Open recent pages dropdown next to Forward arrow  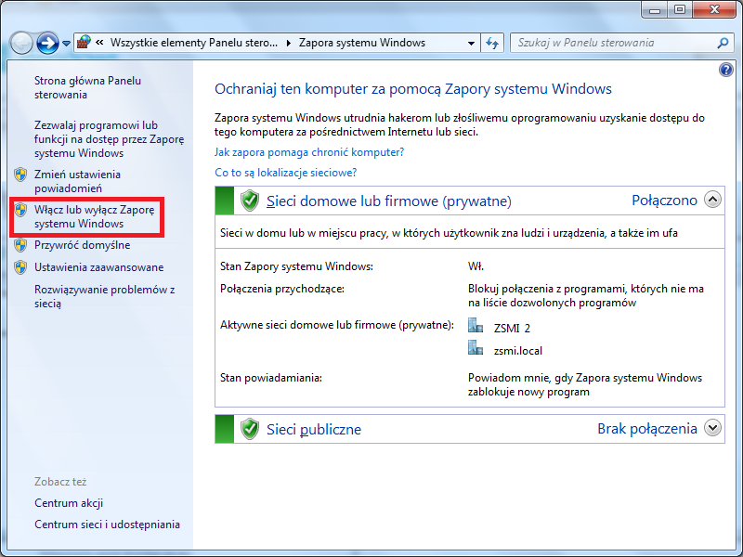tap(66, 44)
